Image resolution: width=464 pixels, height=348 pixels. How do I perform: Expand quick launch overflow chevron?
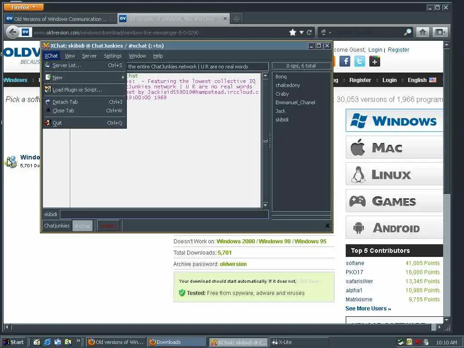78,341
